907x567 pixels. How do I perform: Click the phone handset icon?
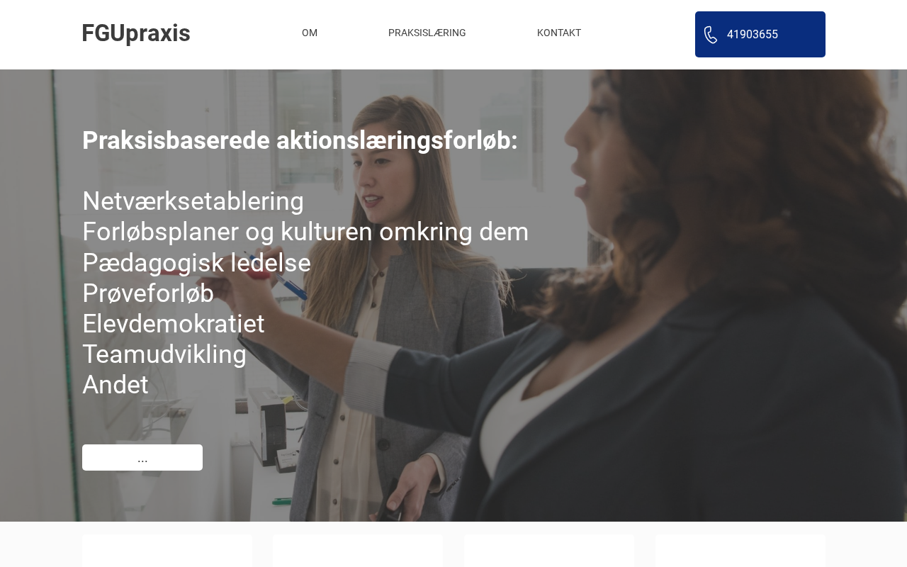tap(711, 35)
